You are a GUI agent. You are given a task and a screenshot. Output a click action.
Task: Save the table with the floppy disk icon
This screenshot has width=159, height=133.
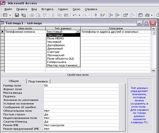(x=17, y=15)
